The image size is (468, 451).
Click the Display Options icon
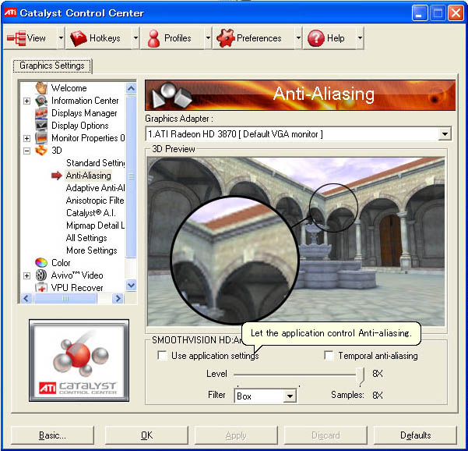(x=41, y=126)
